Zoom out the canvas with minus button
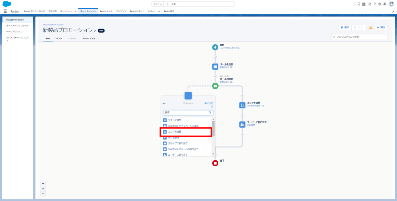Screen dimensions: 397x201 coord(43,194)
